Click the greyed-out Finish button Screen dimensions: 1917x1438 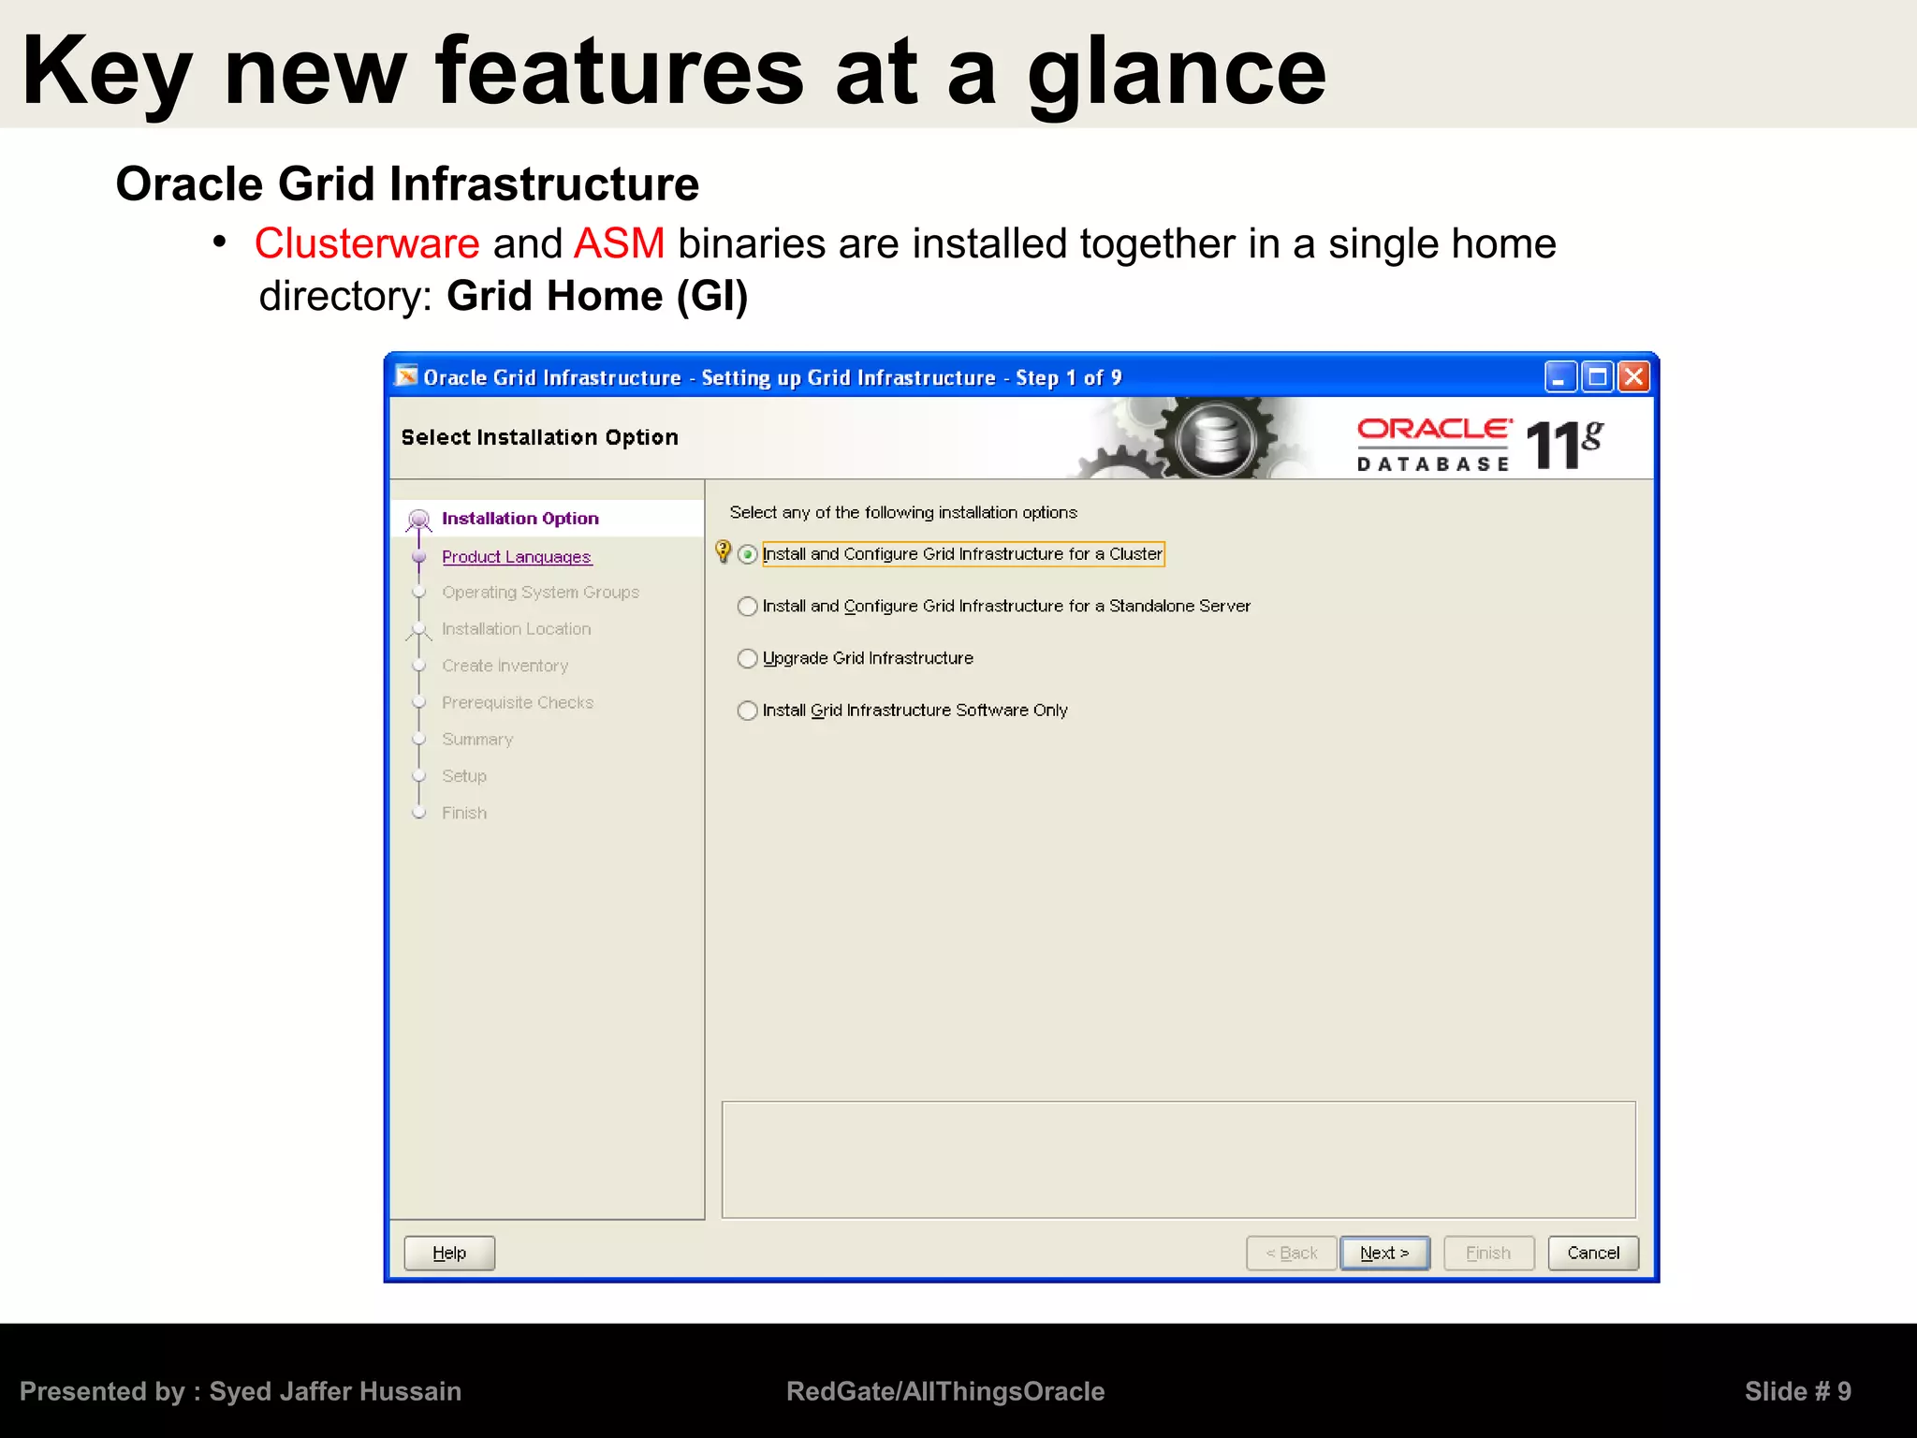tap(1488, 1253)
